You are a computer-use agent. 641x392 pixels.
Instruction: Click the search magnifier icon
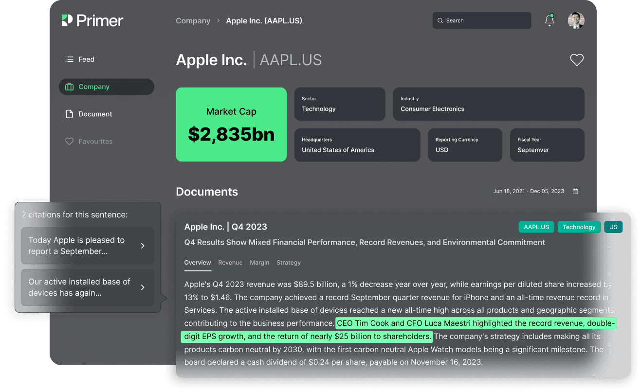point(440,20)
